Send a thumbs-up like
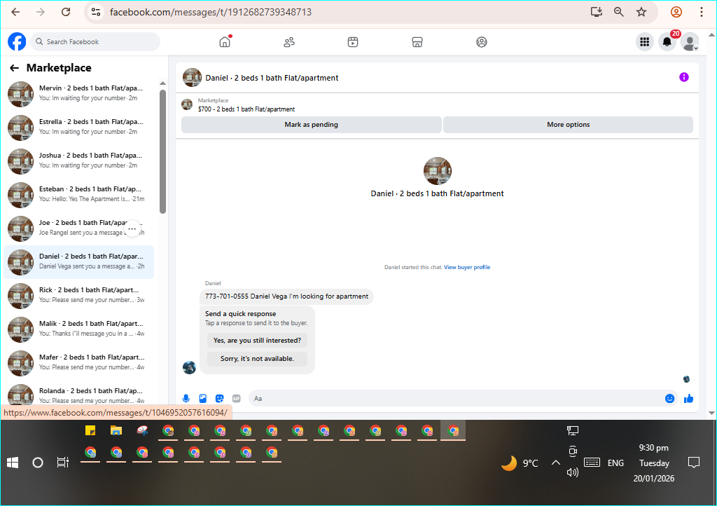The height and width of the screenshot is (506, 717). click(x=688, y=399)
